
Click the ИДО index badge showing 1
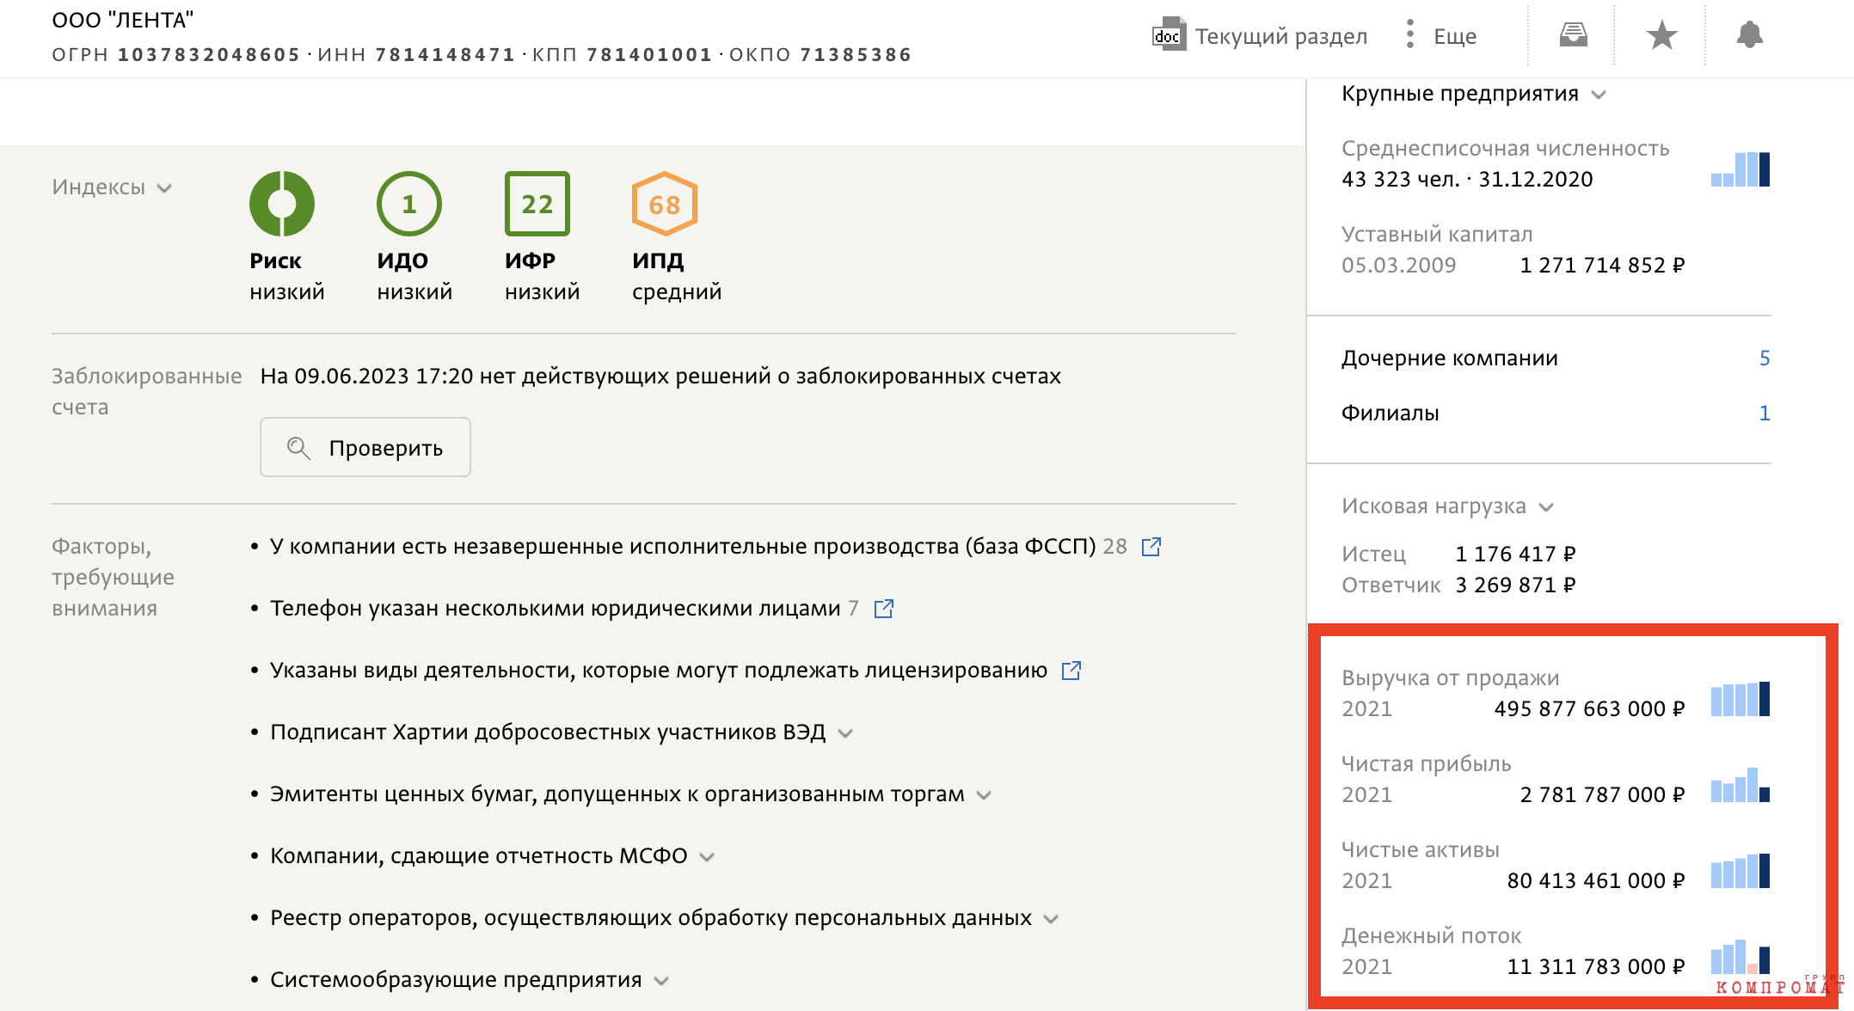[x=409, y=204]
